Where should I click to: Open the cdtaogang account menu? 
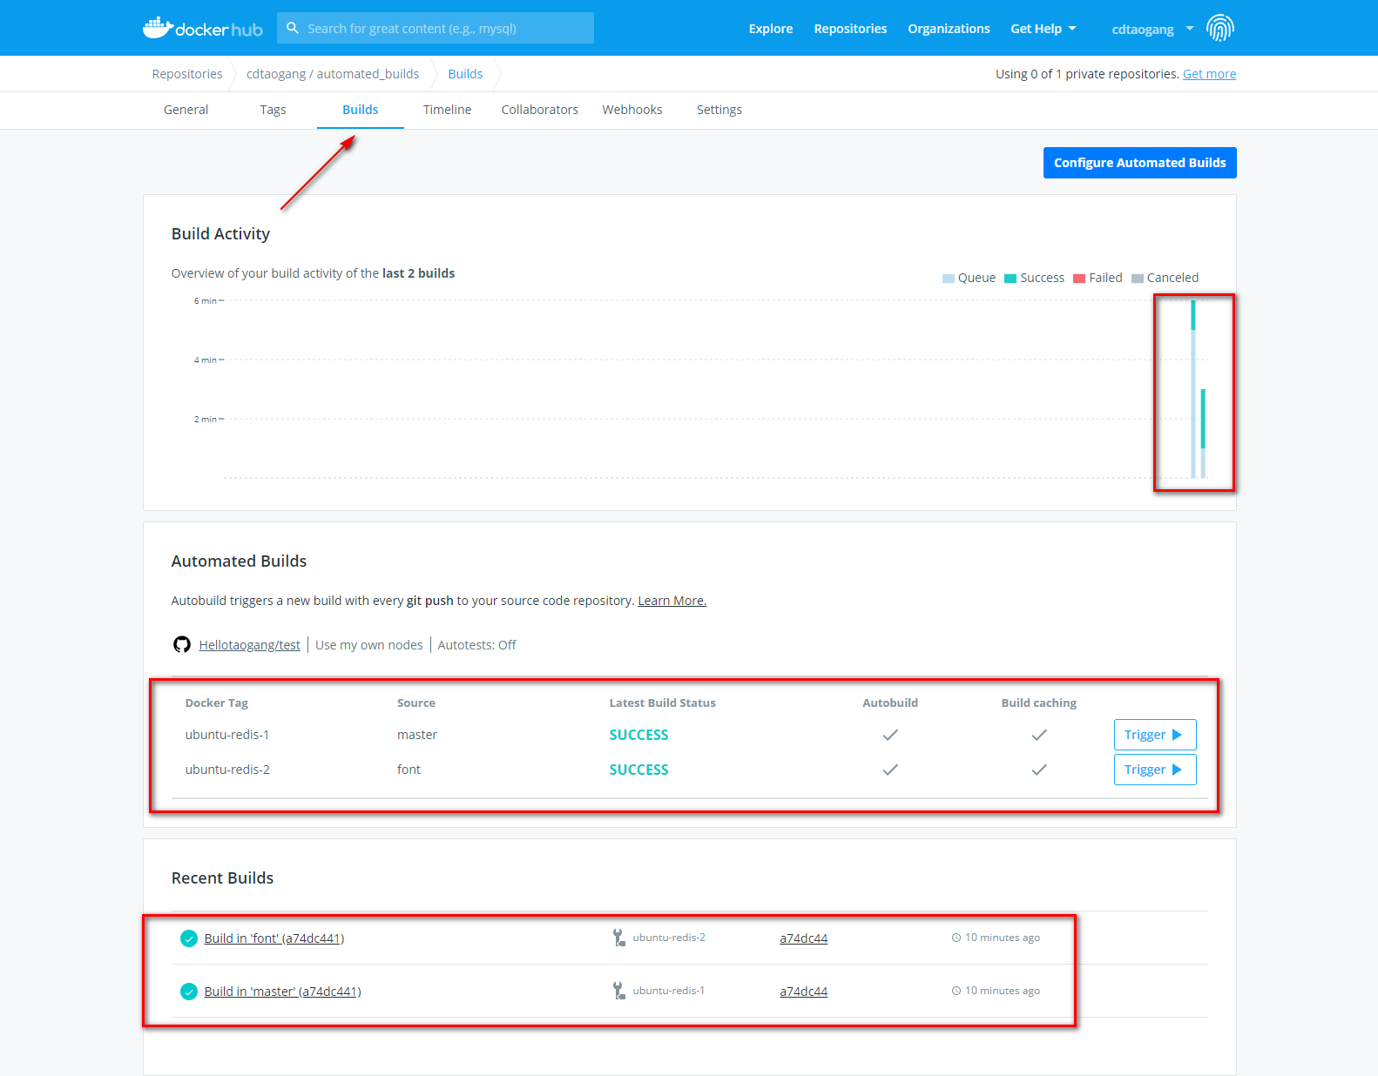point(1152,29)
